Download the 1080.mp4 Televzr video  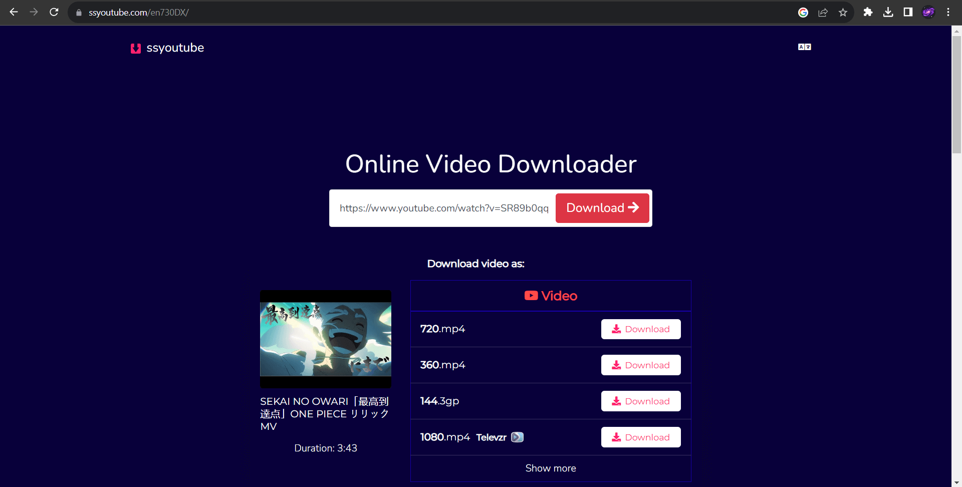(x=641, y=437)
